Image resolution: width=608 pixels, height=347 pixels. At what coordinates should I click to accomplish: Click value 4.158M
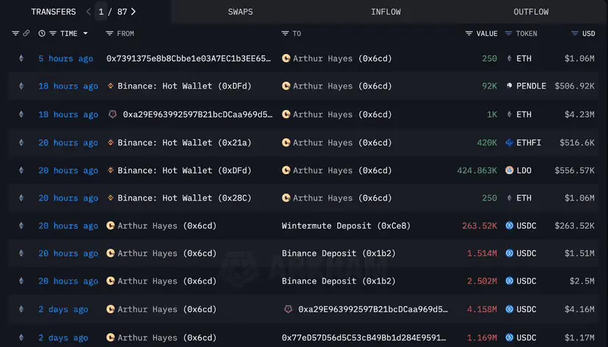482,310
